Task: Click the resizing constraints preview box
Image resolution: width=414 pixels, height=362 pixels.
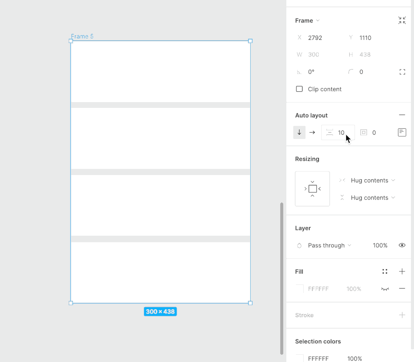Action: coord(312,189)
